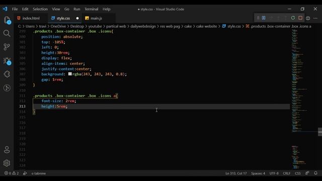Viewport: 322px width, 181px height.
Task: Click the vertical scrollbar thumb
Action: 320,132
